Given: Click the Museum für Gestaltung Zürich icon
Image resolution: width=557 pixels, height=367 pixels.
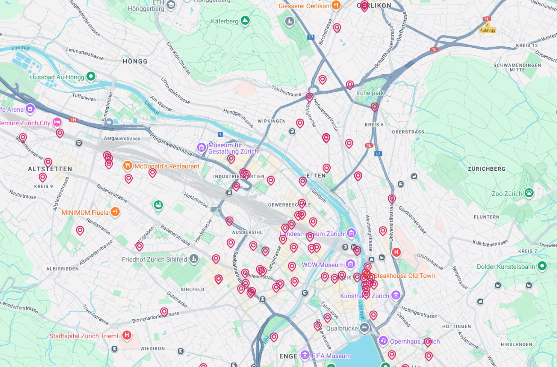Looking at the screenshot, I should point(201,147).
